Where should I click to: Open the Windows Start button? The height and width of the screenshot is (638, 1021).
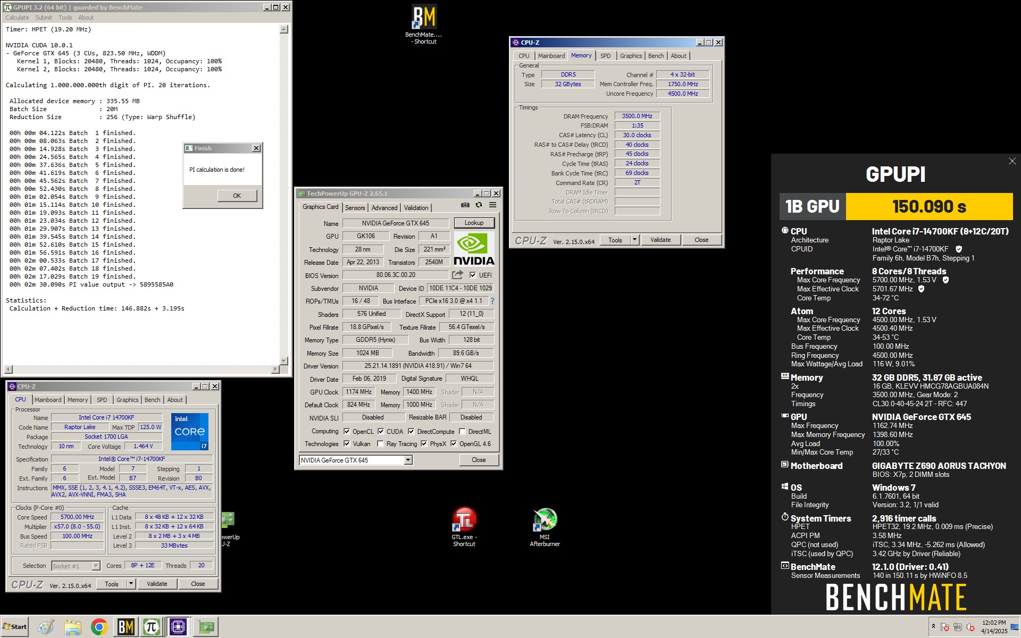point(15,627)
